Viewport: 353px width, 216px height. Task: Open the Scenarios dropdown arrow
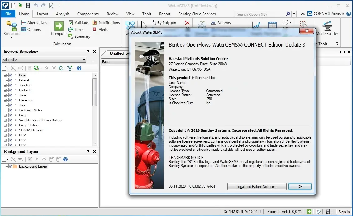pyautogui.click(x=12, y=37)
